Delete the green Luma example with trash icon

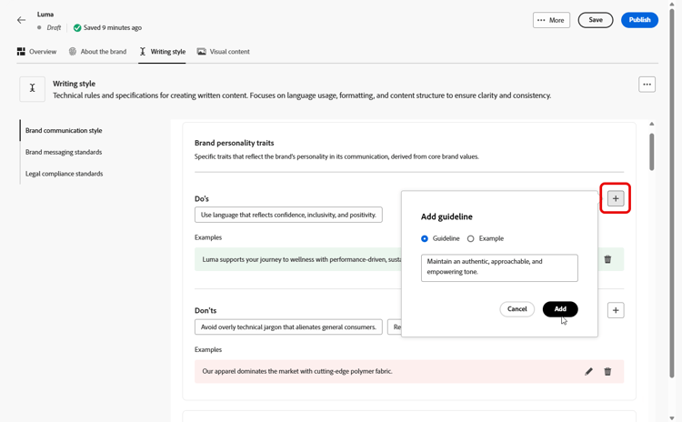tap(607, 259)
